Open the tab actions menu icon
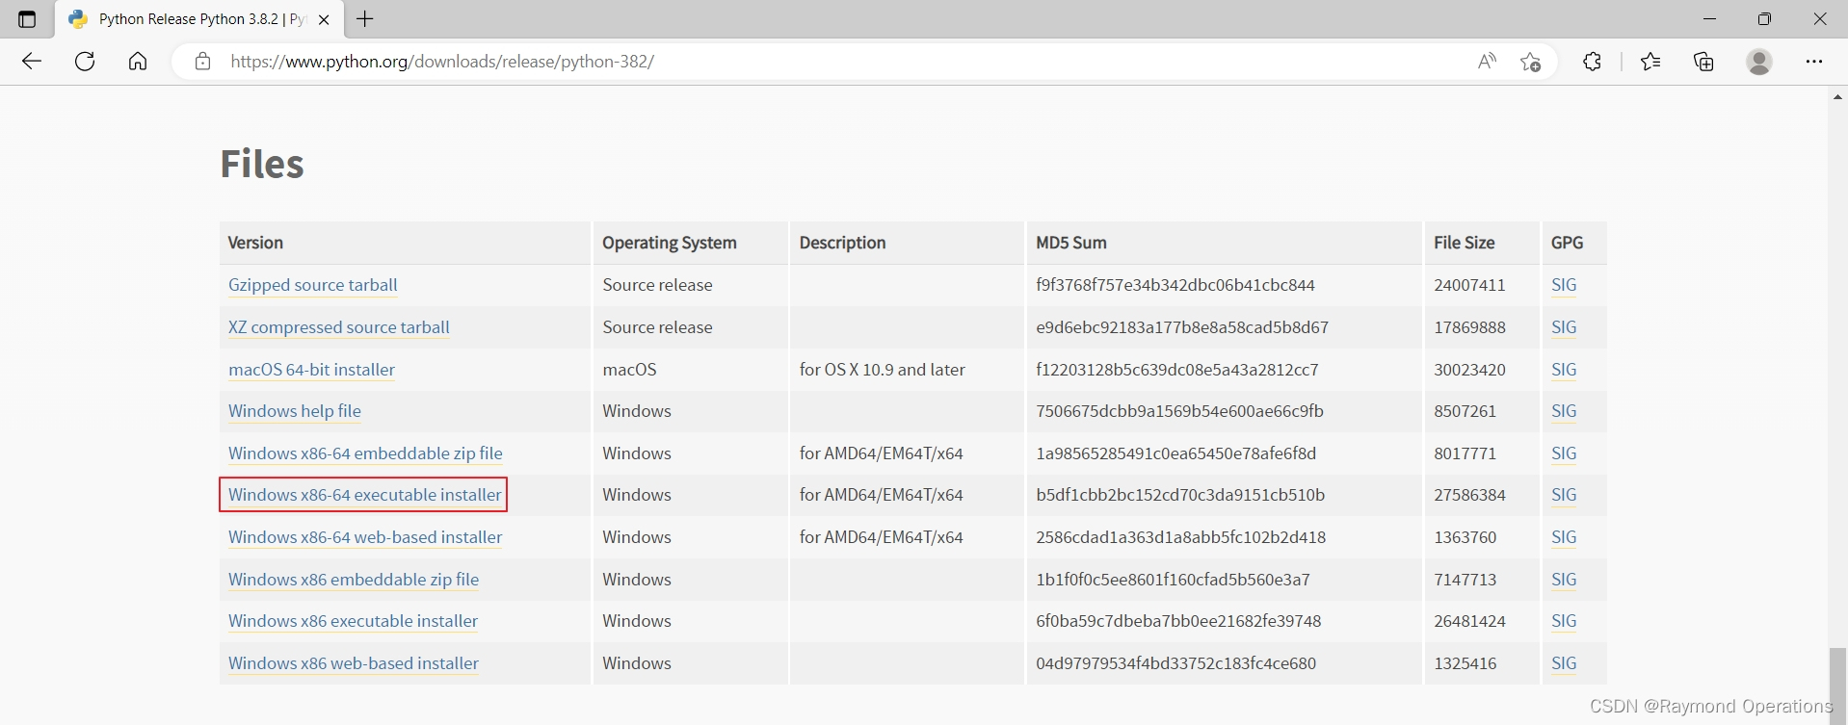 [x=27, y=19]
